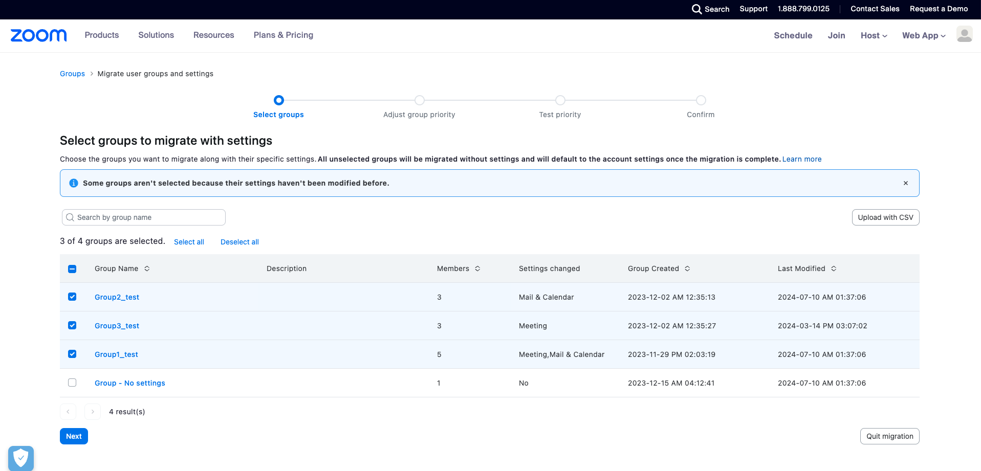981x471 pixels.
Task: Open the user profile avatar
Action: point(964,35)
